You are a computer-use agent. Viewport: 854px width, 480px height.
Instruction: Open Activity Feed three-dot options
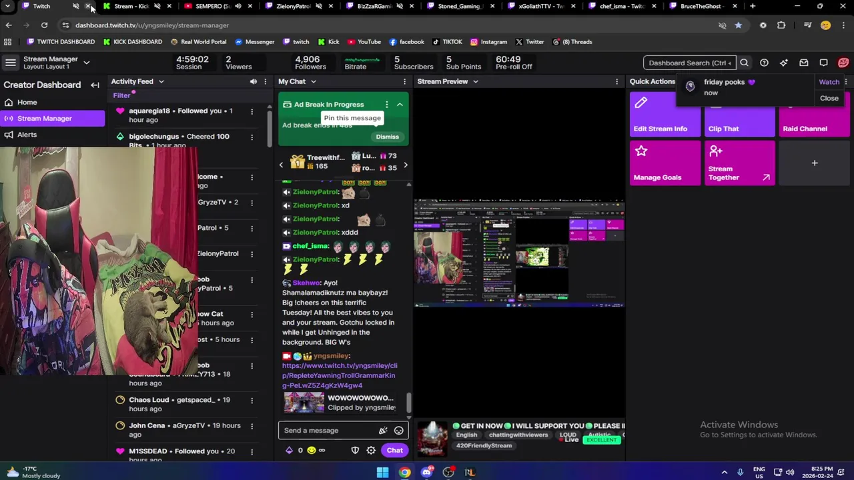pyautogui.click(x=266, y=81)
